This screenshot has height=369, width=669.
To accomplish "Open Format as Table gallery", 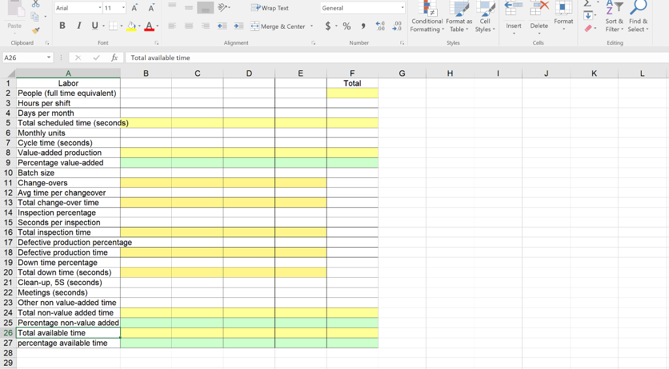I will pyautogui.click(x=459, y=17).
